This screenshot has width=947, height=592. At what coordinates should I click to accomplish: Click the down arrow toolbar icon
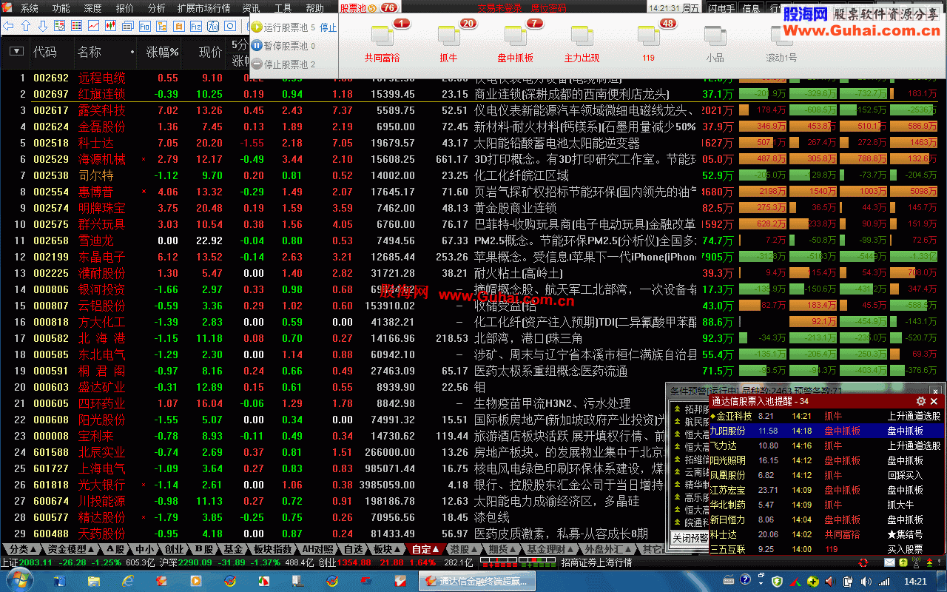tap(43, 26)
